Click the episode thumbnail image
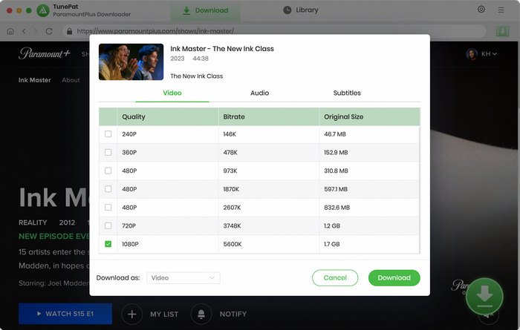This screenshot has width=520, height=330. (131, 62)
